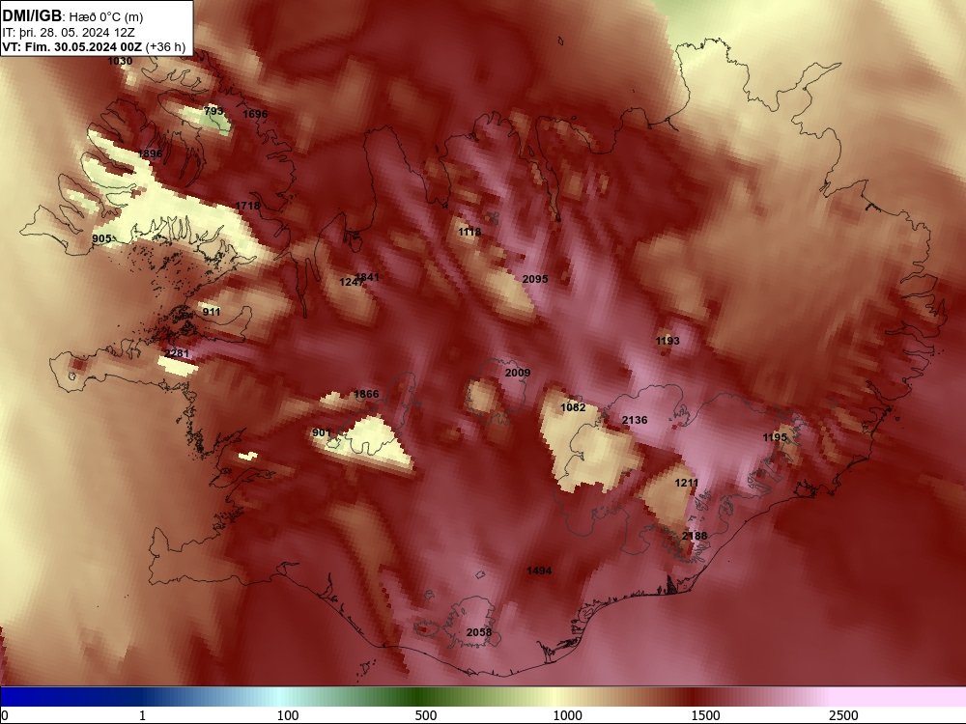Click the 2281 height label
Image resolution: width=966 pixels, height=724 pixels.
177,353
